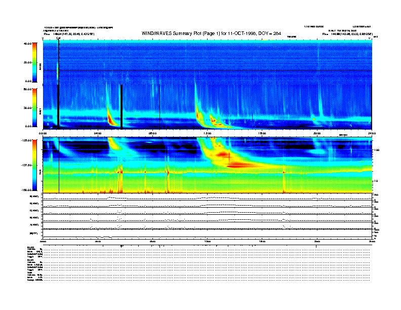The width and height of the screenshot is (401, 310).
Task: Click the 20:00 tick label under RAD1 spectrogram
Action: point(317,133)
